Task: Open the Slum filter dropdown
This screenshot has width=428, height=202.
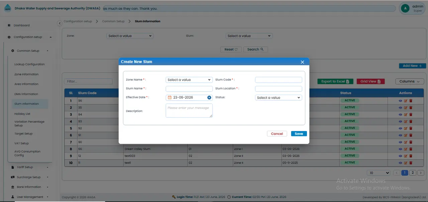Action: (249, 36)
